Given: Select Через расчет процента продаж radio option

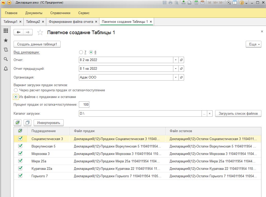Looking at the screenshot, I should tap(16, 90).
